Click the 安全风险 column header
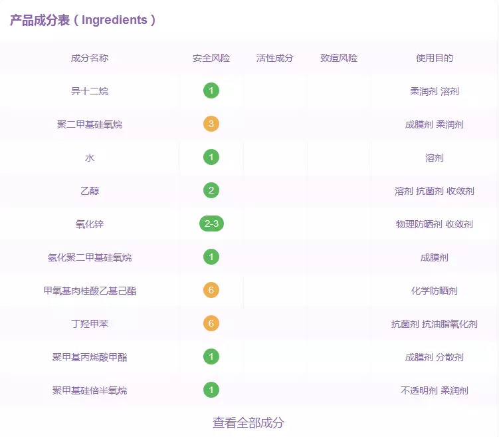Image resolution: width=499 pixels, height=437 pixels. tap(211, 58)
